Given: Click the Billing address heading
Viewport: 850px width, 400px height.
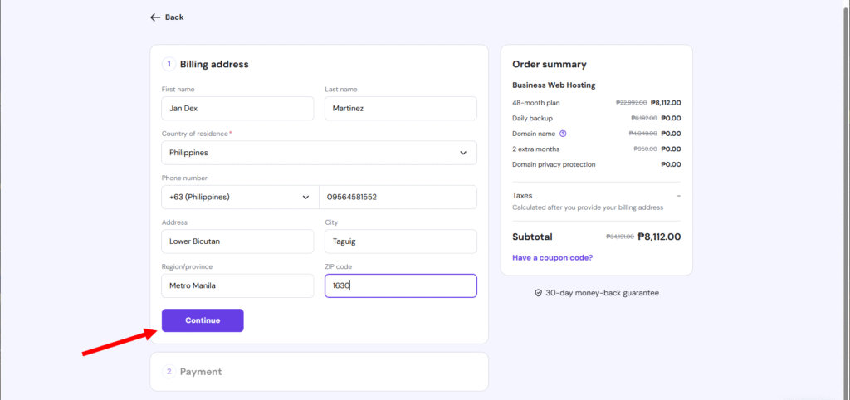Looking at the screenshot, I should (214, 64).
